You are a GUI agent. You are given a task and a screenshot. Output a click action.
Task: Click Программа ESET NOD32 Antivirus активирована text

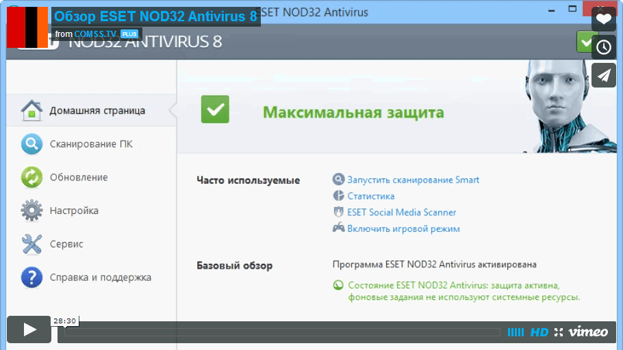434,265
